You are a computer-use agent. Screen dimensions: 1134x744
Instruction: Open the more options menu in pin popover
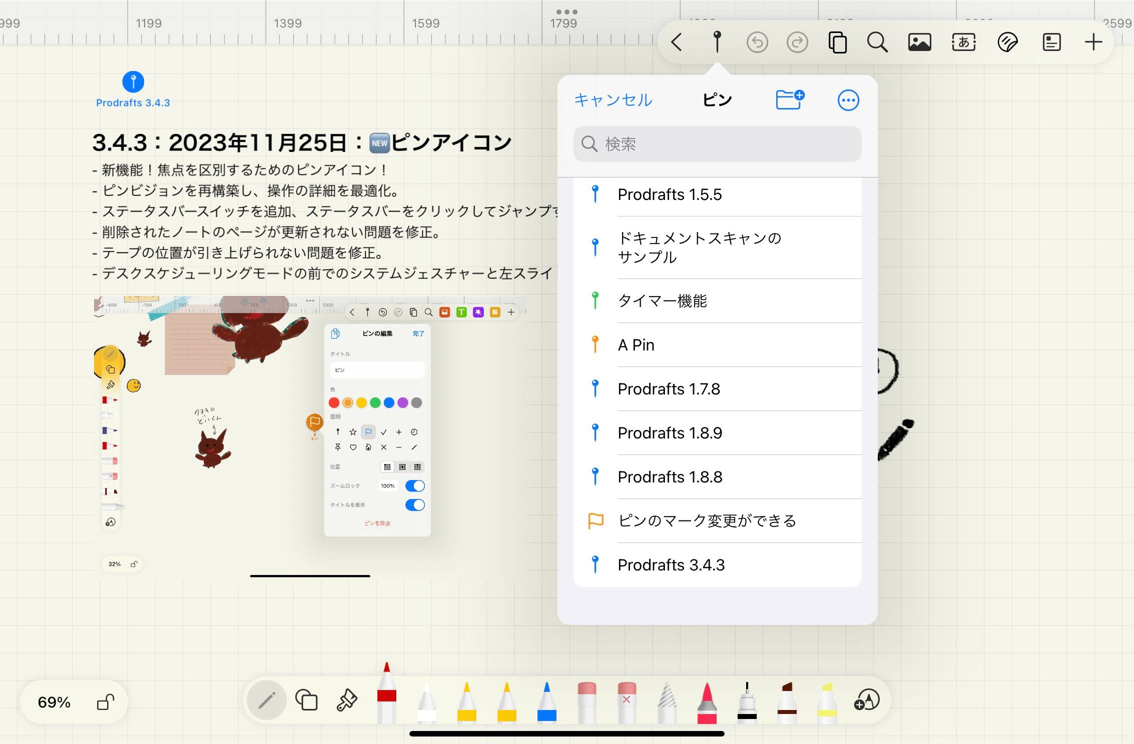point(848,100)
